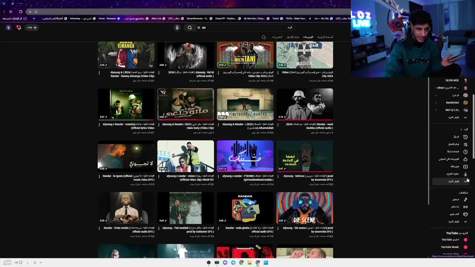The width and height of the screenshot is (475, 267).
Task: Open sidebar History clock icon
Action: [465, 137]
